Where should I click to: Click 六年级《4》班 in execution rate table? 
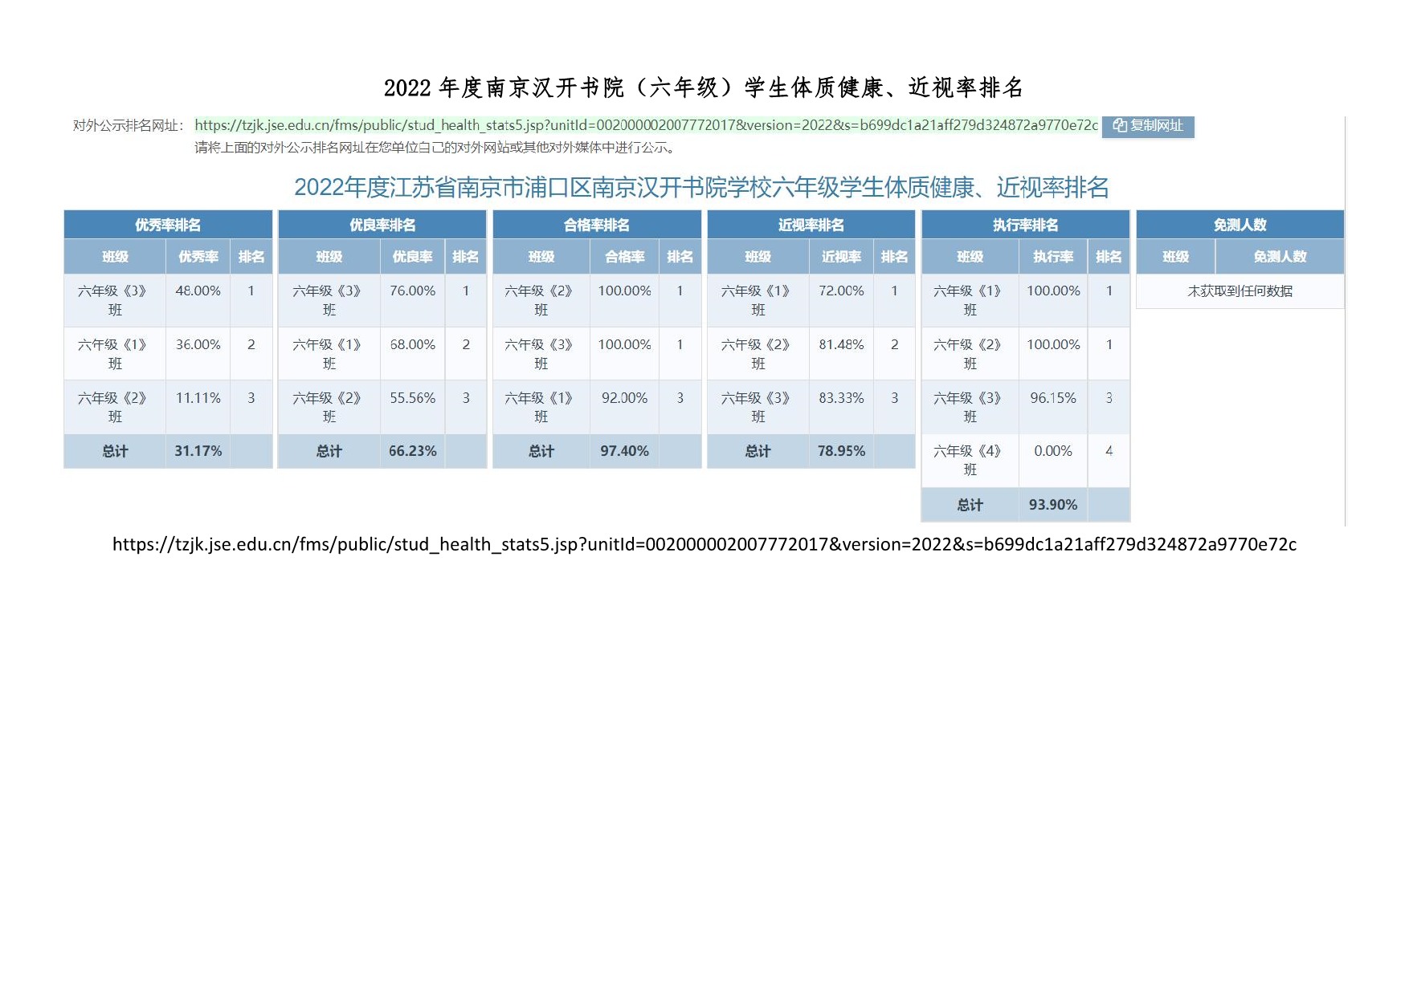[x=970, y=460]
